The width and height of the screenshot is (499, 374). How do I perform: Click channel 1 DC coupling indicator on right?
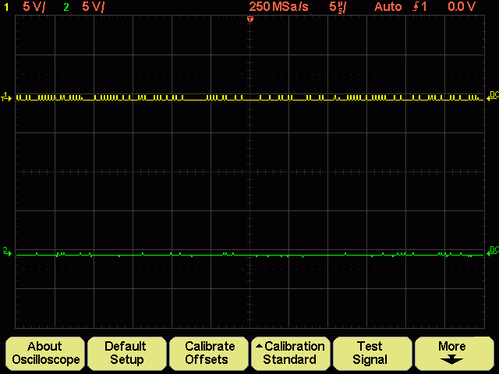(493, 95)
